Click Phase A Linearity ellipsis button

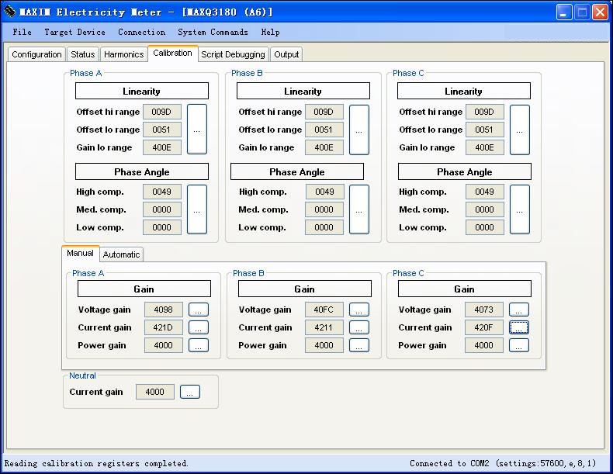click(197, 130)
